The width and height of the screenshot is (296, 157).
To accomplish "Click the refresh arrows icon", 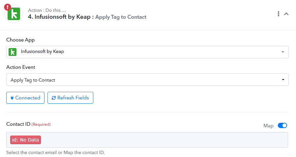I will tap(54, 98).
